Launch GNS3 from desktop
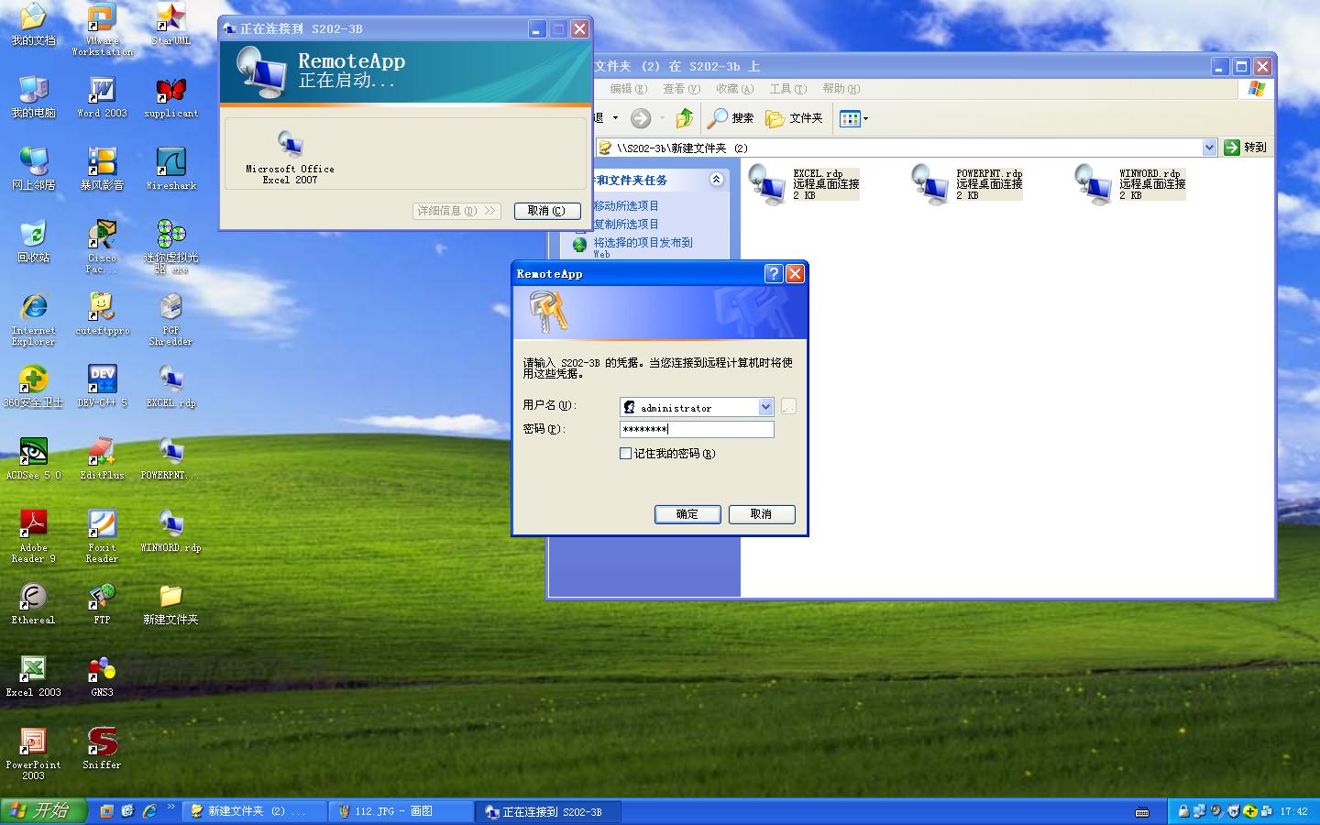The image size is (1320, 825). (x=102, y=676)
